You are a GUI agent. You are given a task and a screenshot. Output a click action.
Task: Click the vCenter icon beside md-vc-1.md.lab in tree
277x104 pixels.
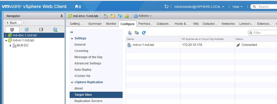pyautogui.click(x=10, y=40)
